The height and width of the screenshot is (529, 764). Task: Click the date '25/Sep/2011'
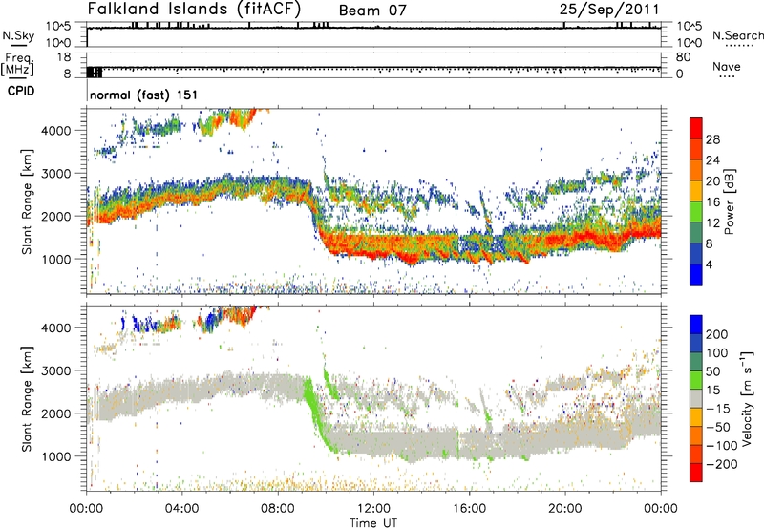(x=608, y=10)
